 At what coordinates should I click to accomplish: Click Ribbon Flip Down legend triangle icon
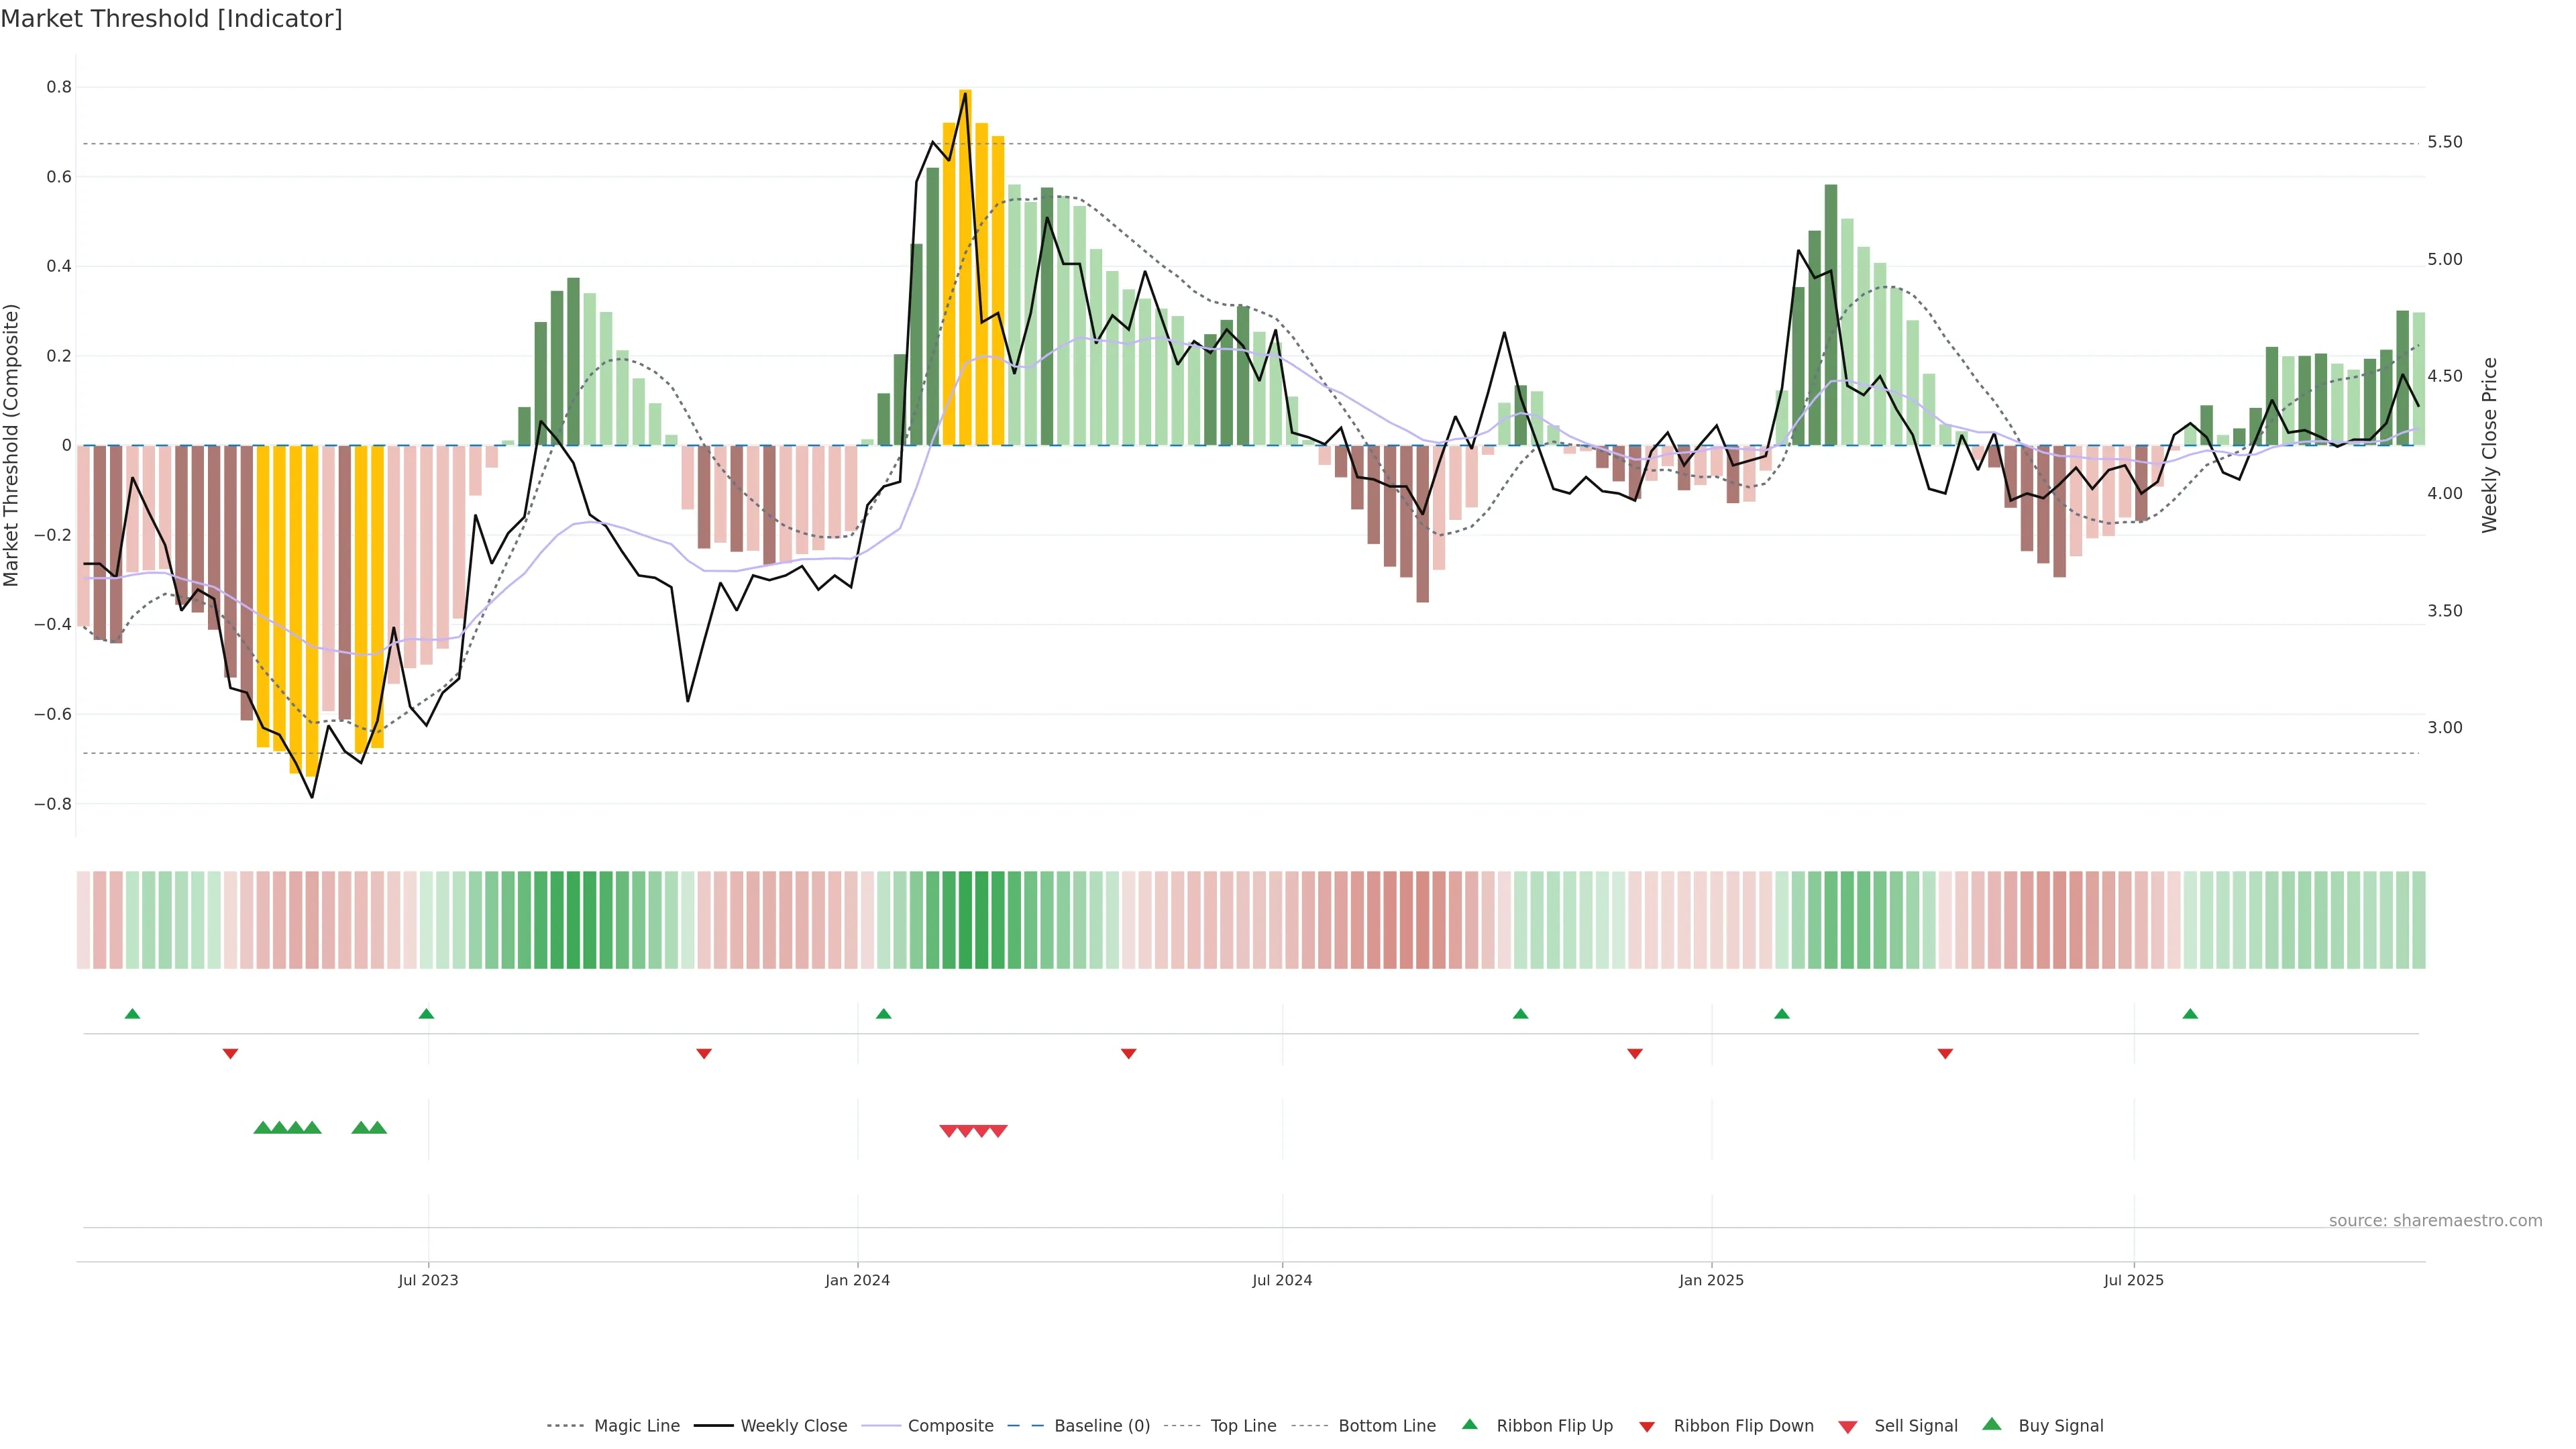(x=1647, y=1427)
